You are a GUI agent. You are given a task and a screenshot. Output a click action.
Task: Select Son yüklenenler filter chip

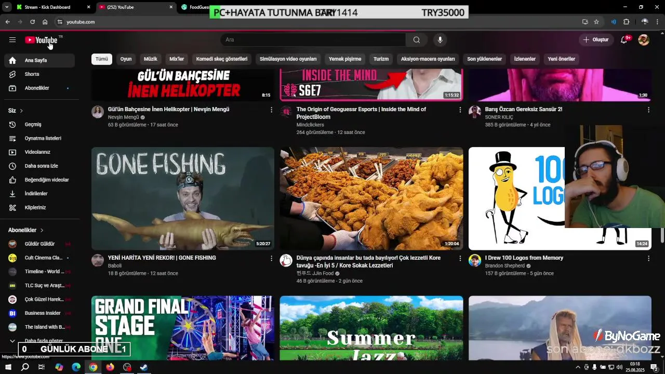click(x=484, y=59)
